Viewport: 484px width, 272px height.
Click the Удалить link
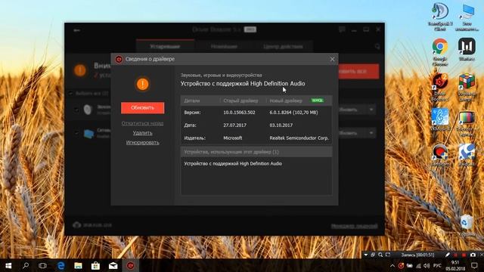pos(143,133)
